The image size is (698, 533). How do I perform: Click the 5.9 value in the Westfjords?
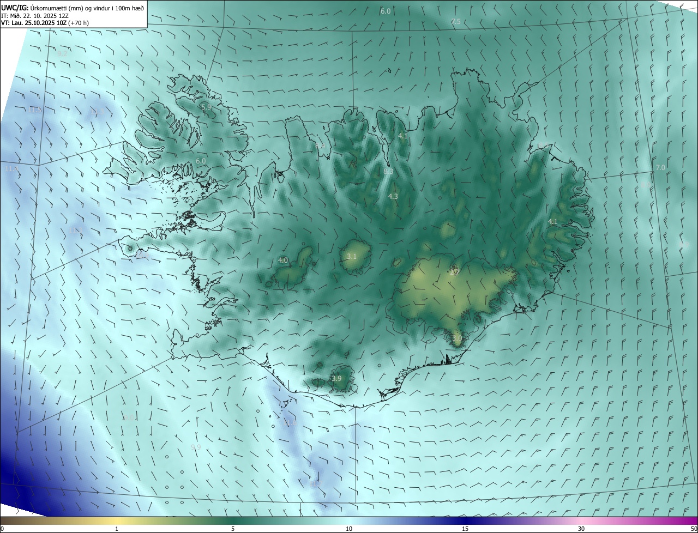pos(206,107)
